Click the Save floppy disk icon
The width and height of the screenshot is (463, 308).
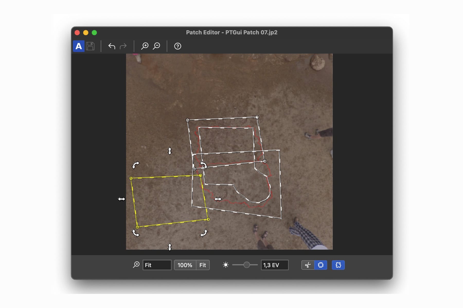coord(90,46)
